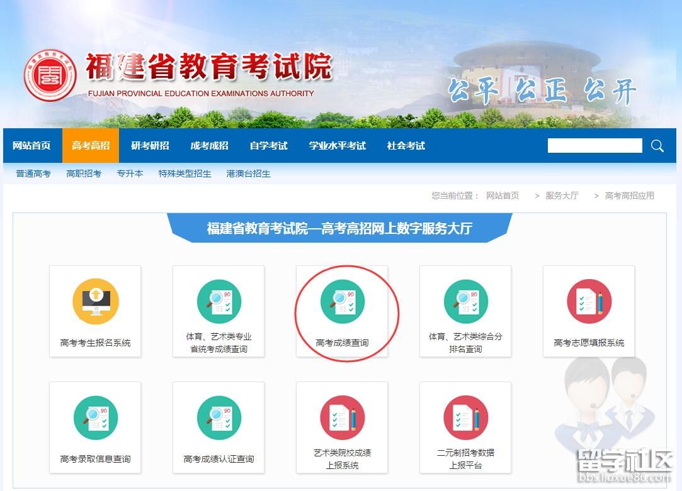This screenshot has height=491, width=682.
Task: Open the circled 高考成绩查询 icon
Action: 342,302
